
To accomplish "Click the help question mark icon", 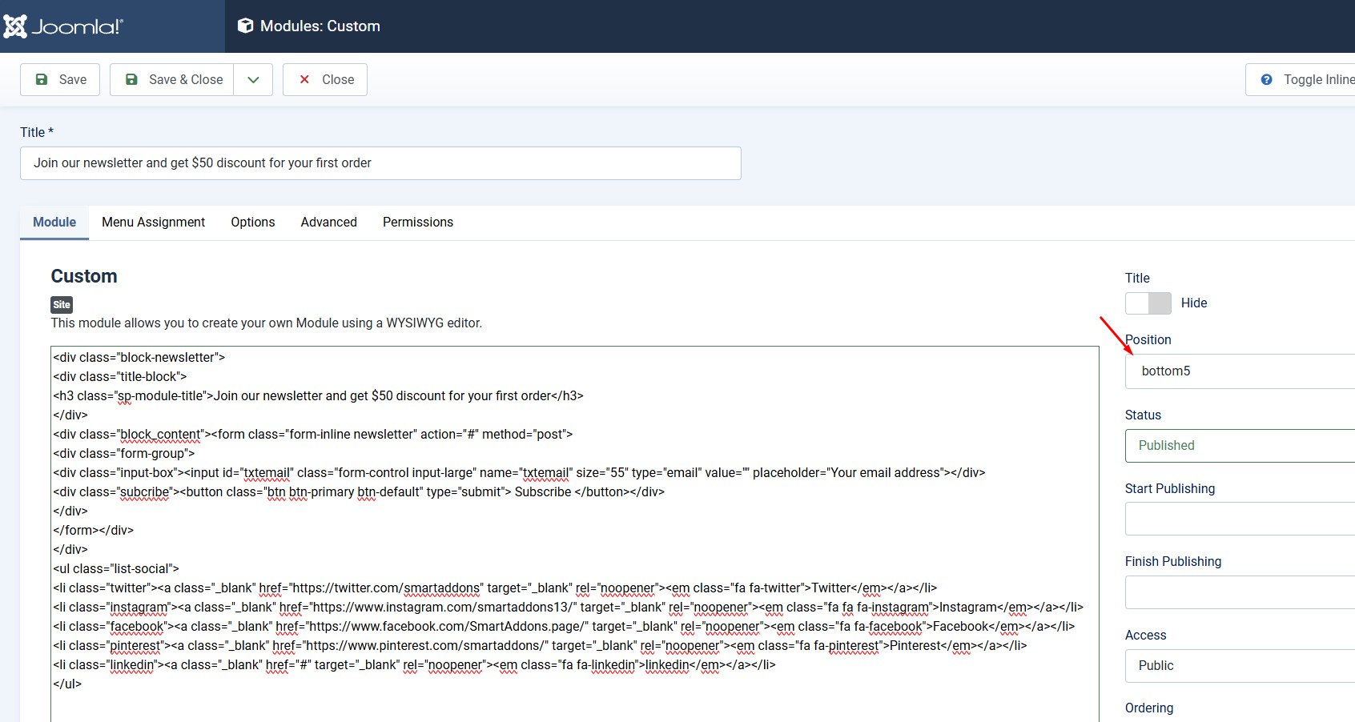I will pos(1266,79).
